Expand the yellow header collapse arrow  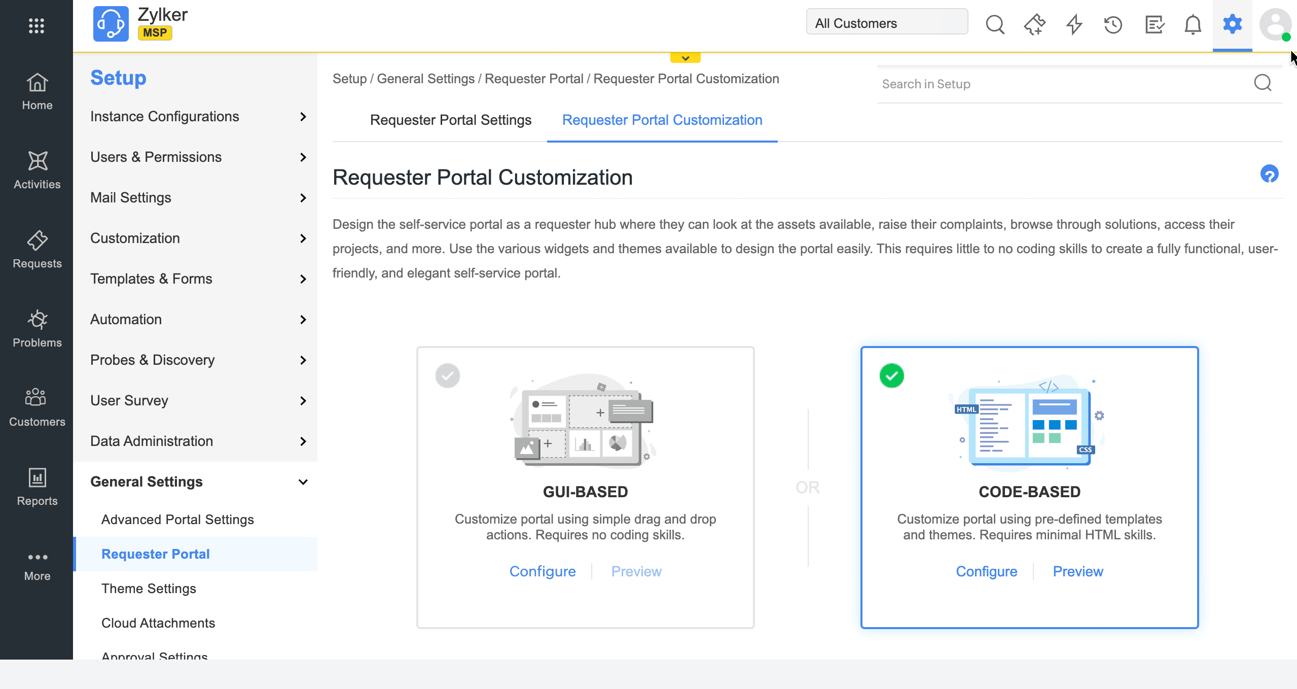685,58
